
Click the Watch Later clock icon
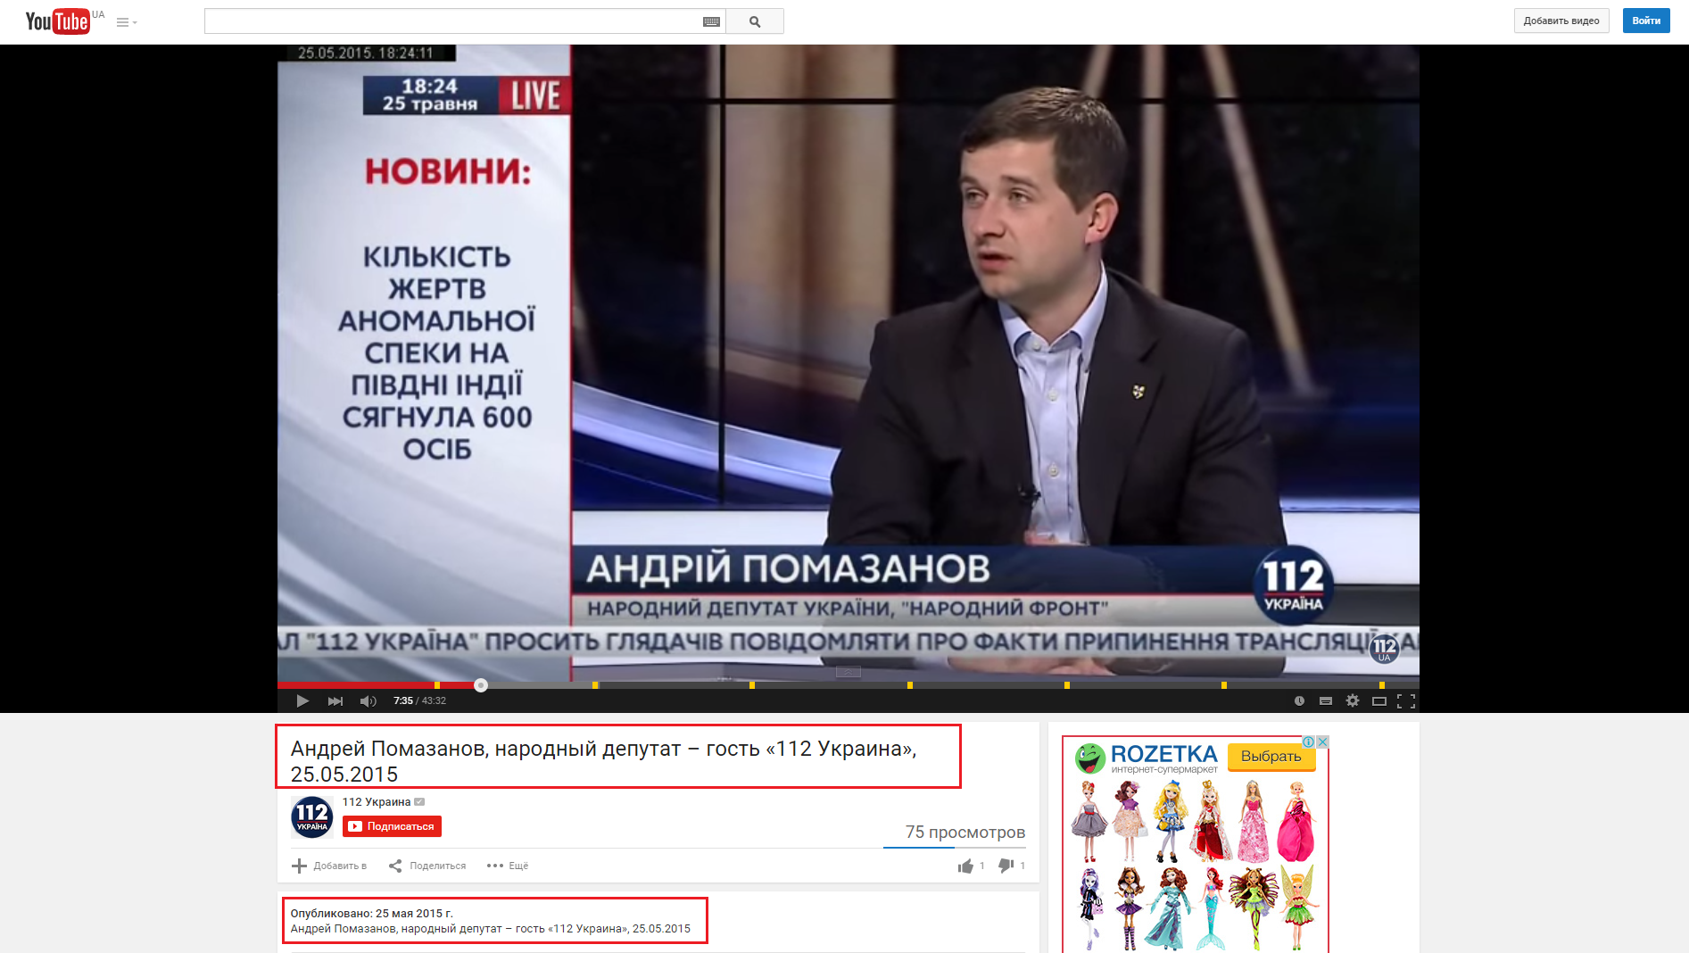tap(1299, 701)
